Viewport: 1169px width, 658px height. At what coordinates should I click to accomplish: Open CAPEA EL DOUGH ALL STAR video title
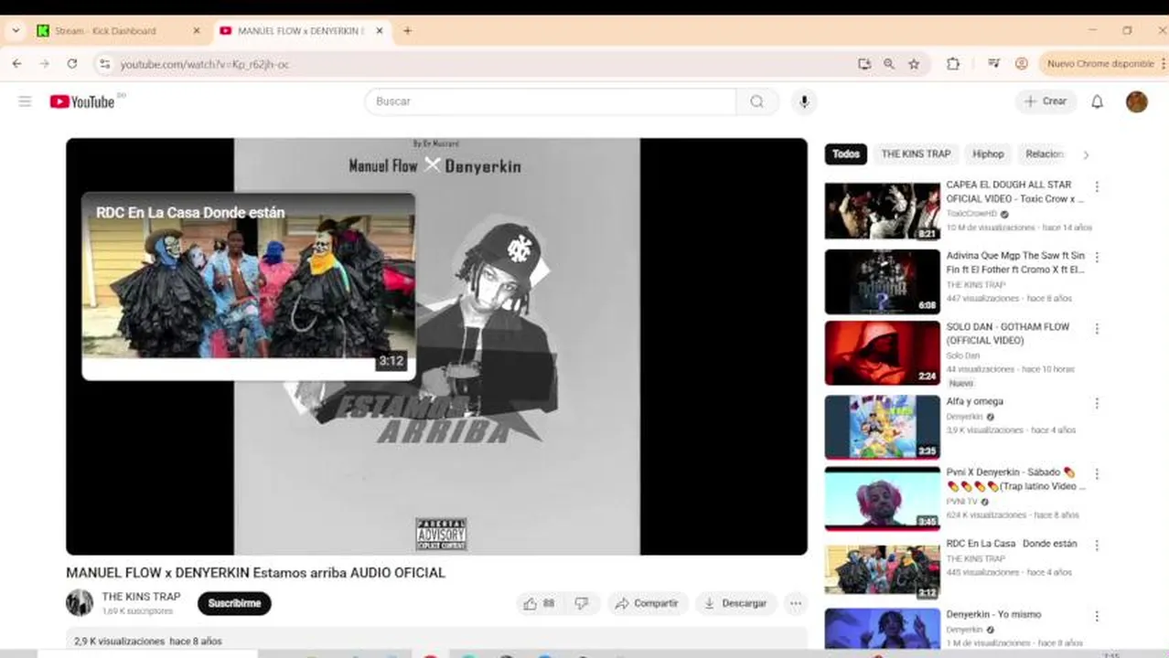click(1014, 191)
